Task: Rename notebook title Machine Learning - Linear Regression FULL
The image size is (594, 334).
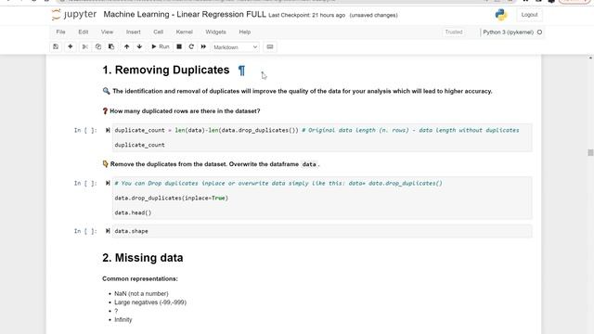Action: (185, 15)
